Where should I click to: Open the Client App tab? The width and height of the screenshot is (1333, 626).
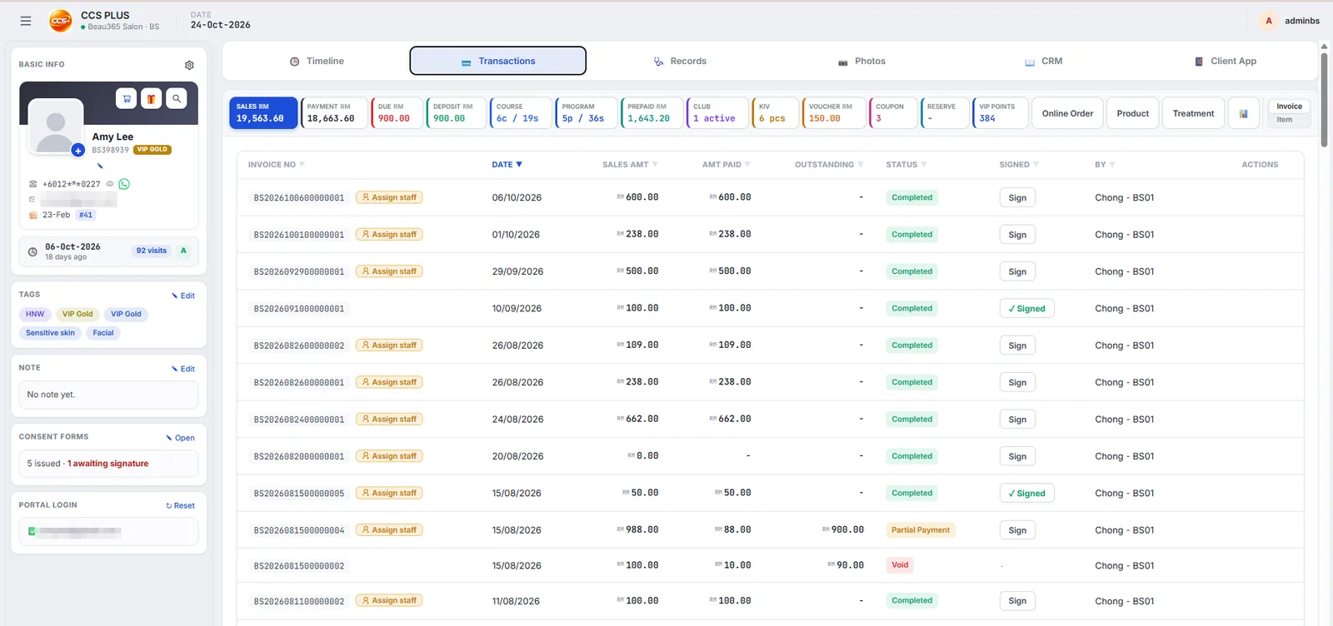[1225, 61]
